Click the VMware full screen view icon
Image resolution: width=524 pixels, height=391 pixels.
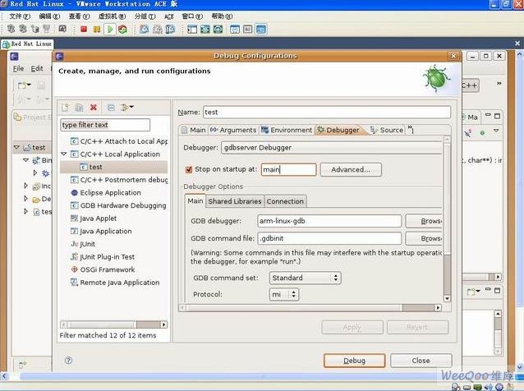coord(205,29)
